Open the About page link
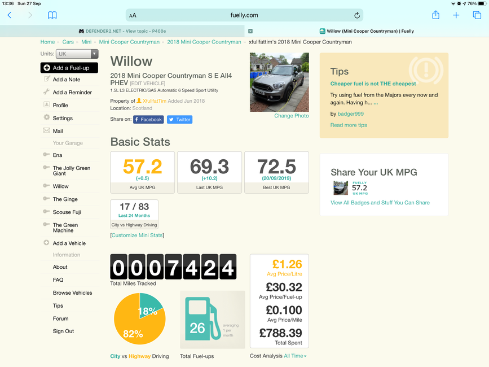Image resolution: width=489 pixels, height=367 pixels. (x=60, y=267)
